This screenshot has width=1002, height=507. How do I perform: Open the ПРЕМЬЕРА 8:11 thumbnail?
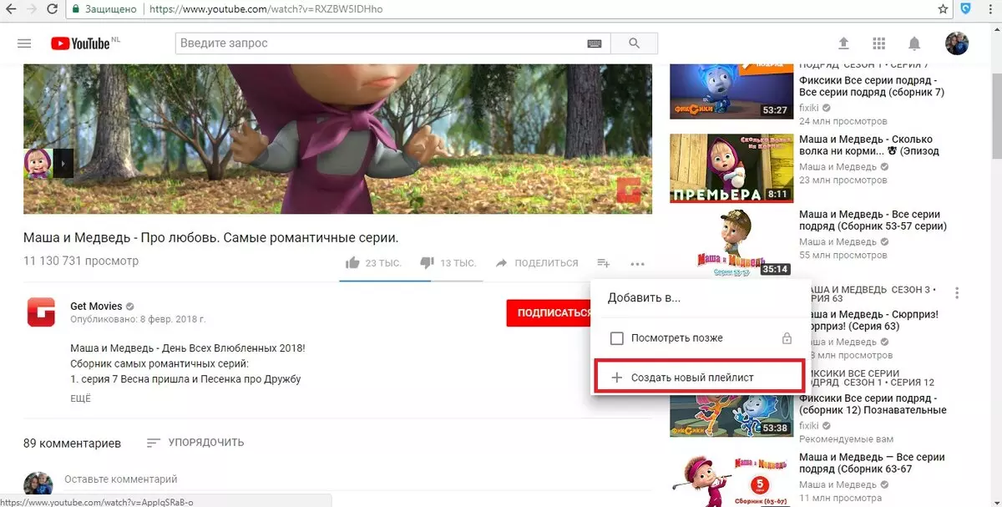click(x=731, y=167)
